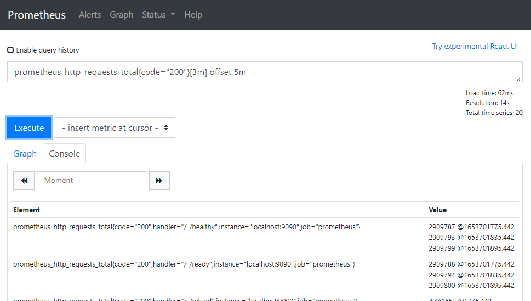Open Graph in the top navbar
The height and width of the screenshot is (301, 531).
point(121,15)
